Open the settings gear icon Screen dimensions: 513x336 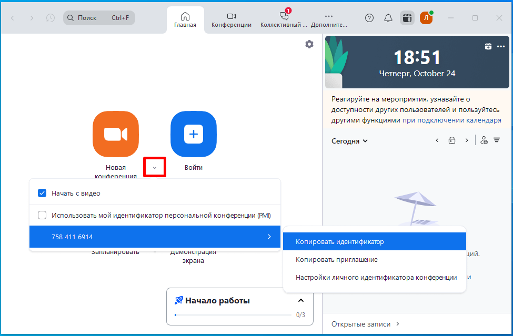(309, 44)
